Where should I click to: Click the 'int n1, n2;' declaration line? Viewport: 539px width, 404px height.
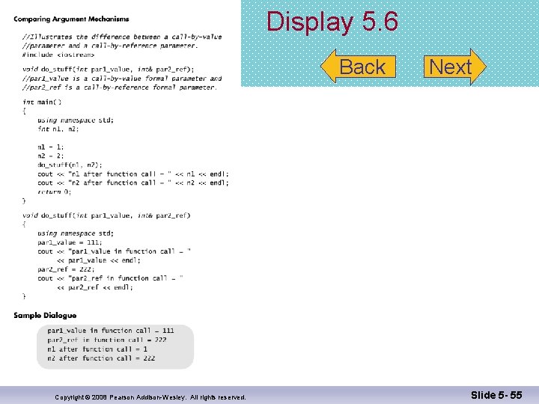[x=58, y=129]
